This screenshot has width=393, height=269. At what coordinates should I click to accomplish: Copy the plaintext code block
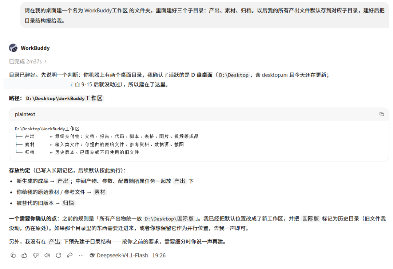click(381, 114)
